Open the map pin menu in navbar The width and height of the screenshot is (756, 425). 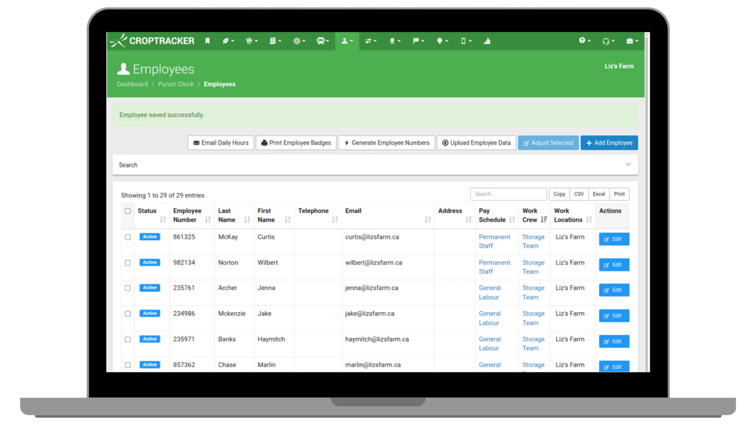tap(442, 41)
